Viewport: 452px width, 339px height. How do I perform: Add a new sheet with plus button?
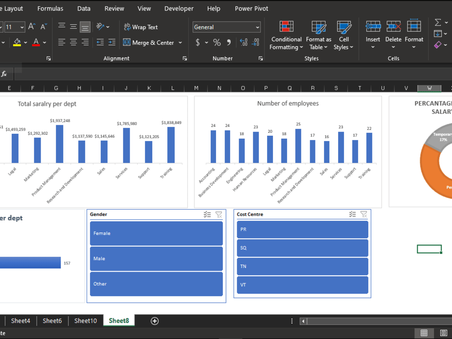pyautogui.click(x=155, y=321)
